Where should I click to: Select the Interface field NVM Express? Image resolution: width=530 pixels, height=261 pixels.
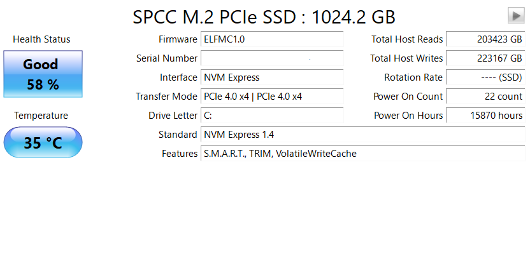click(272, 77)
